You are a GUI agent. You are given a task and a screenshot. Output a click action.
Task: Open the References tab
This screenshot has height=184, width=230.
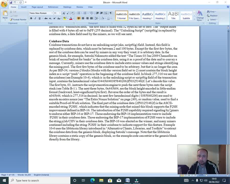pyautogui.click(x=53, y=7)
